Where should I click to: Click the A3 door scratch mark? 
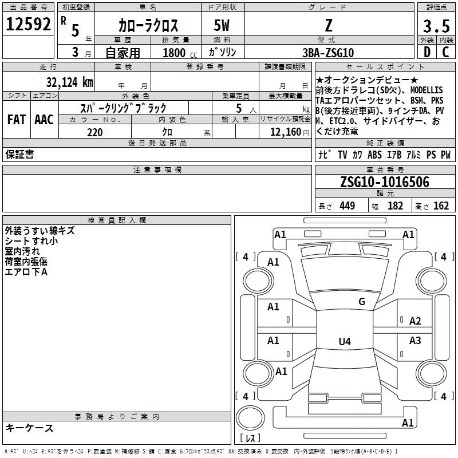(x=415, y=341)
